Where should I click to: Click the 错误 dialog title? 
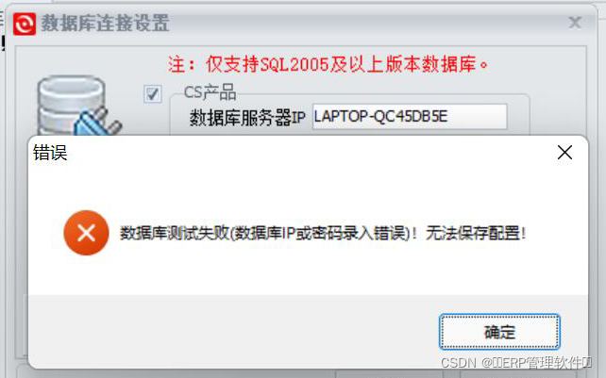50,153
